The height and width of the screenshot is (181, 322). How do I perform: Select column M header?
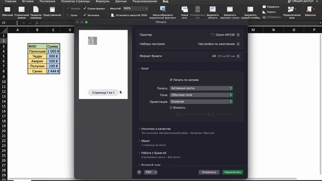pyautogui.click(x=253, y=30)
